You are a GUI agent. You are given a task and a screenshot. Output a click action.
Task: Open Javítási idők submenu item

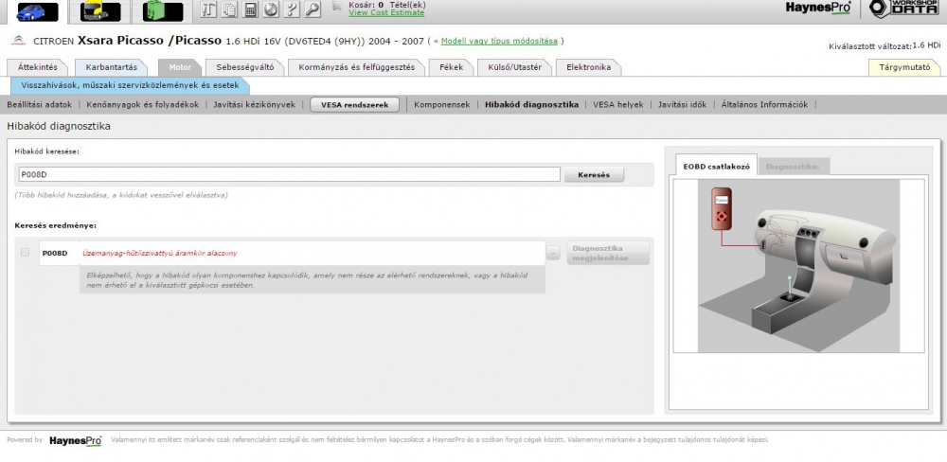pyautogui.click(x=683, y=104)
